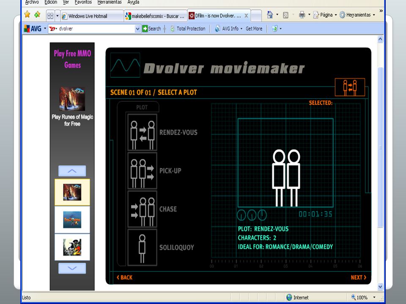Open the Página dropdown menu
The width and height of the screenshot is (406, 304).
pos(325,15)
